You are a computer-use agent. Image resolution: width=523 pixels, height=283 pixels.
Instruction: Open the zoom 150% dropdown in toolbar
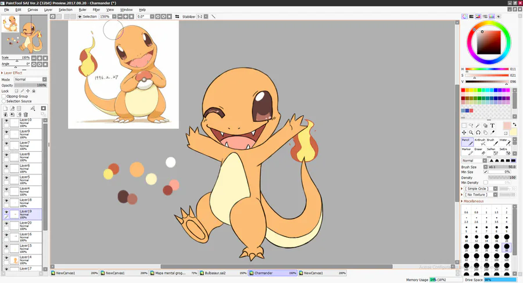click(x=114, y=16)
